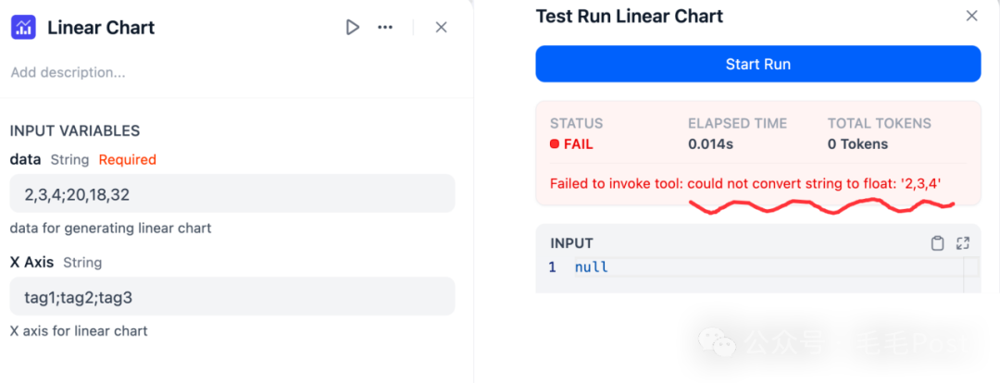Expand the INPUT code block to fullscreen

[x=963, y=242]
